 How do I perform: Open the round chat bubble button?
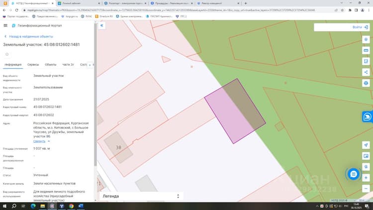(x=354, y=174)
